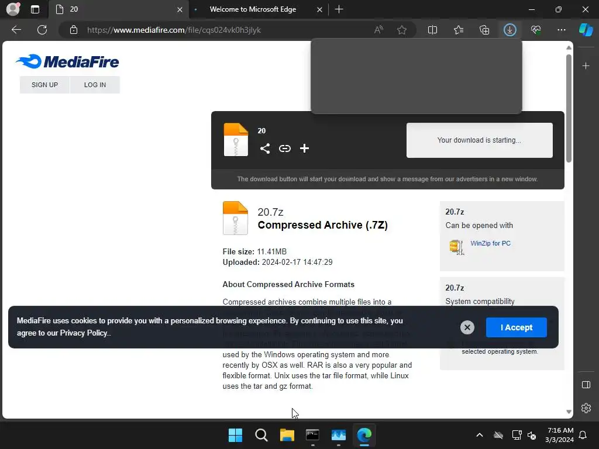Image resolution: width=599 pixels, height=449 pixels.
Task: Open a new tab with plus button
Action: 339,9
